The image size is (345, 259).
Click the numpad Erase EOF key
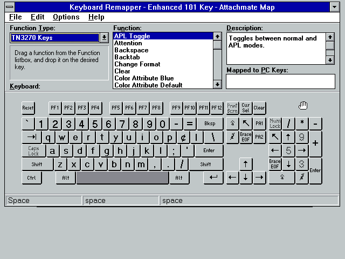click(275, 164)
